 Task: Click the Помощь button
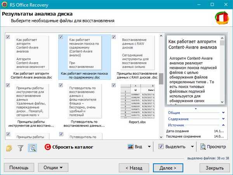(19, 168)
